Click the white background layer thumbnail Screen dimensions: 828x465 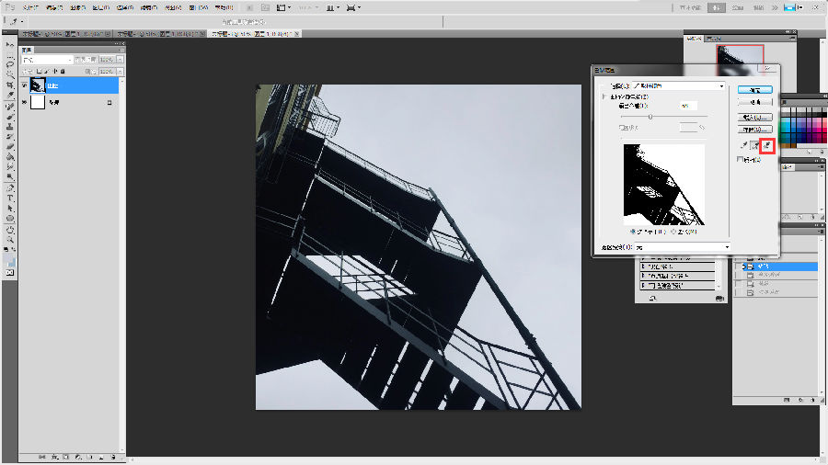point(38,103)
